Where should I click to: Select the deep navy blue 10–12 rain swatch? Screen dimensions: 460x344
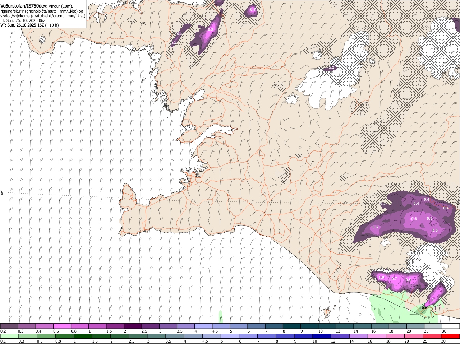322,336
